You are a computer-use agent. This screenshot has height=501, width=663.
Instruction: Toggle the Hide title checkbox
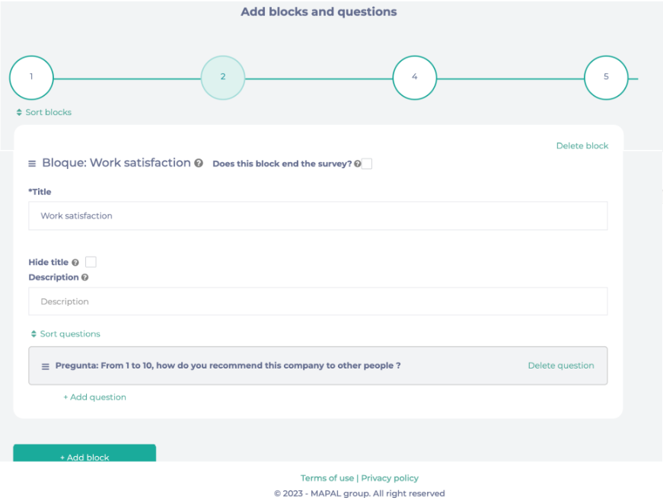(x=91, y=262)
